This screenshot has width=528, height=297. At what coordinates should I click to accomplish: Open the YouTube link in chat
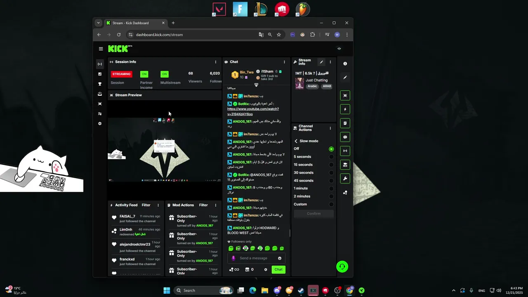pyautogui.click(x=253, y=111)
